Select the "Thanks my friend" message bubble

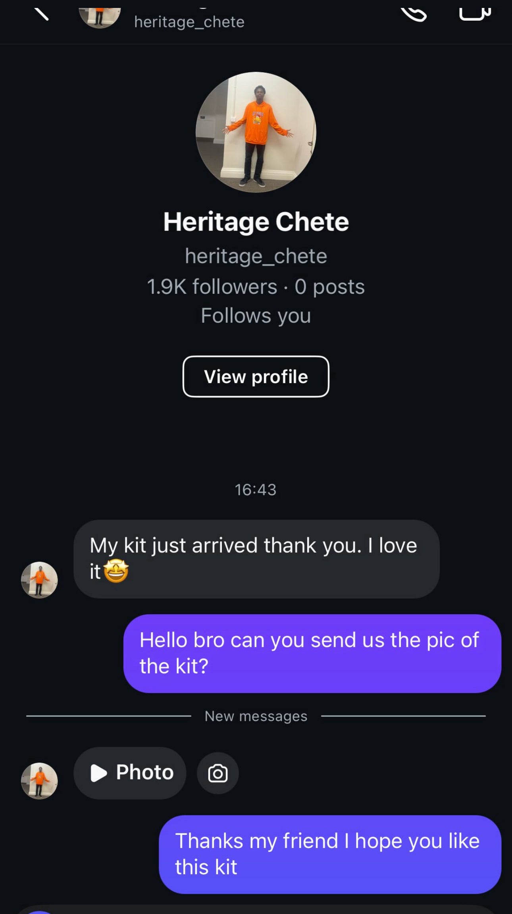point(329,854)
